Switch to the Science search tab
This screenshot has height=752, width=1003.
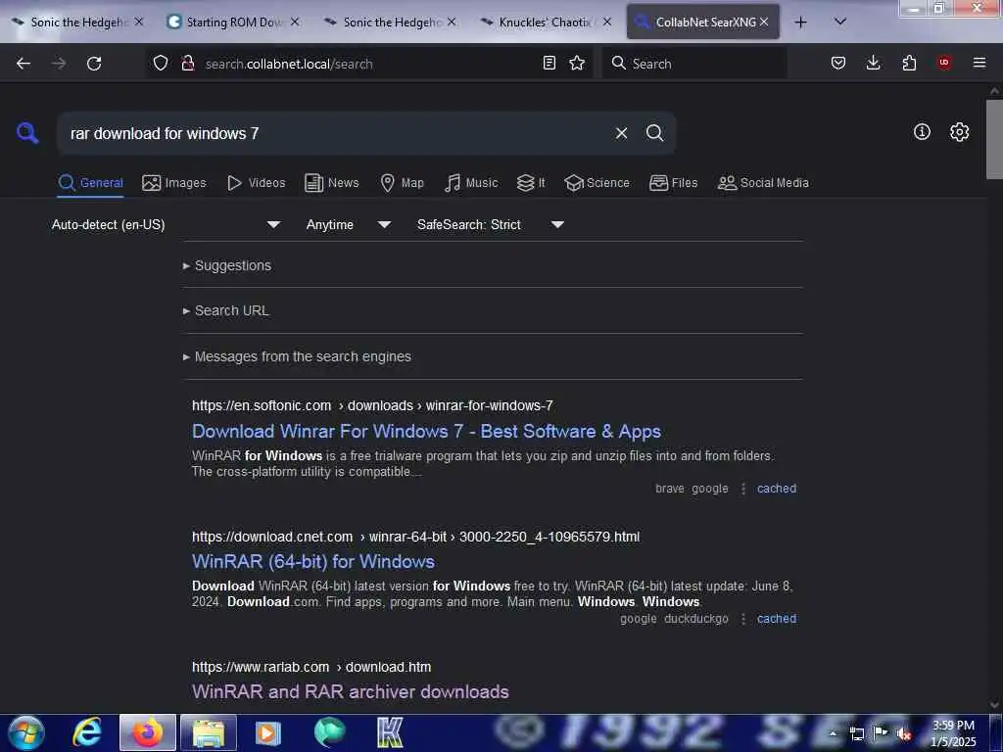(597, 183)
